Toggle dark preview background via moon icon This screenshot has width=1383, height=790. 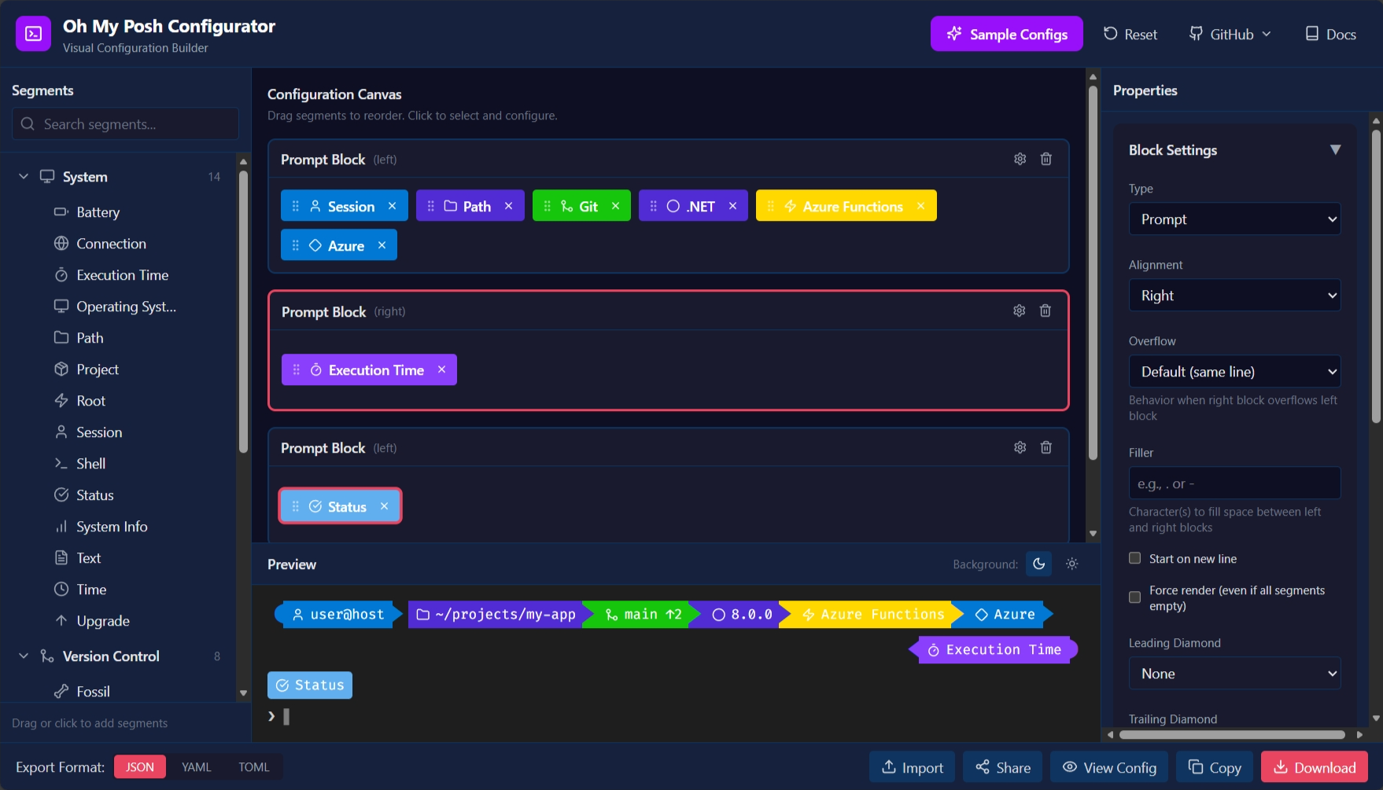[1038, 564]
